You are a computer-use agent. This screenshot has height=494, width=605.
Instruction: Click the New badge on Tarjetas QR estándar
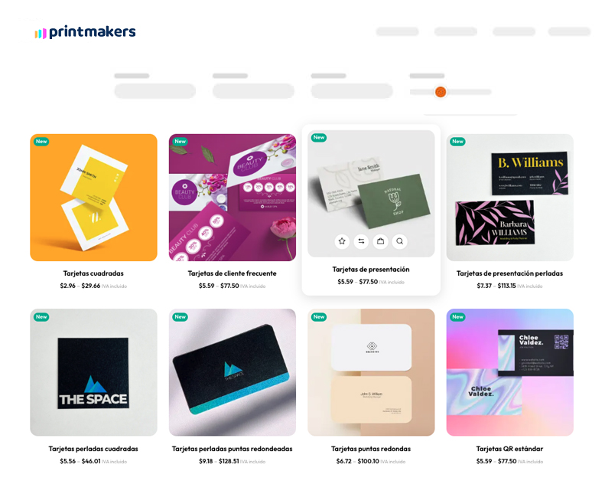(x=457, y=317)
